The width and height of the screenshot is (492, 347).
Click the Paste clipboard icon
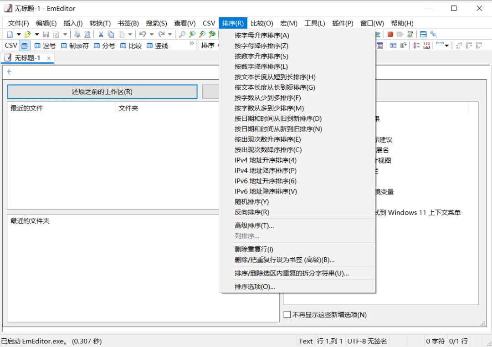(121, 34)
